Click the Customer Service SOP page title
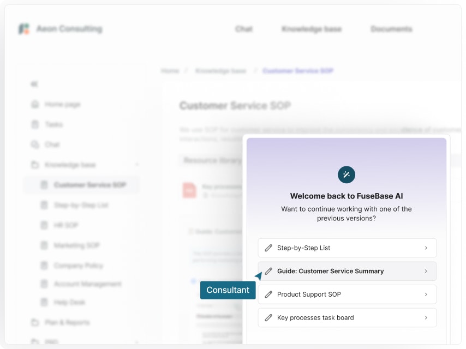466x349 pixels. tap(235, 105)
